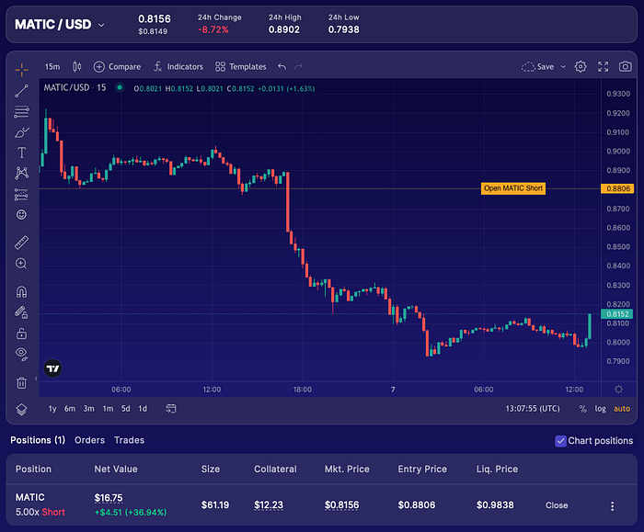Click the 0.8152 current price axis label

(617, 314)
